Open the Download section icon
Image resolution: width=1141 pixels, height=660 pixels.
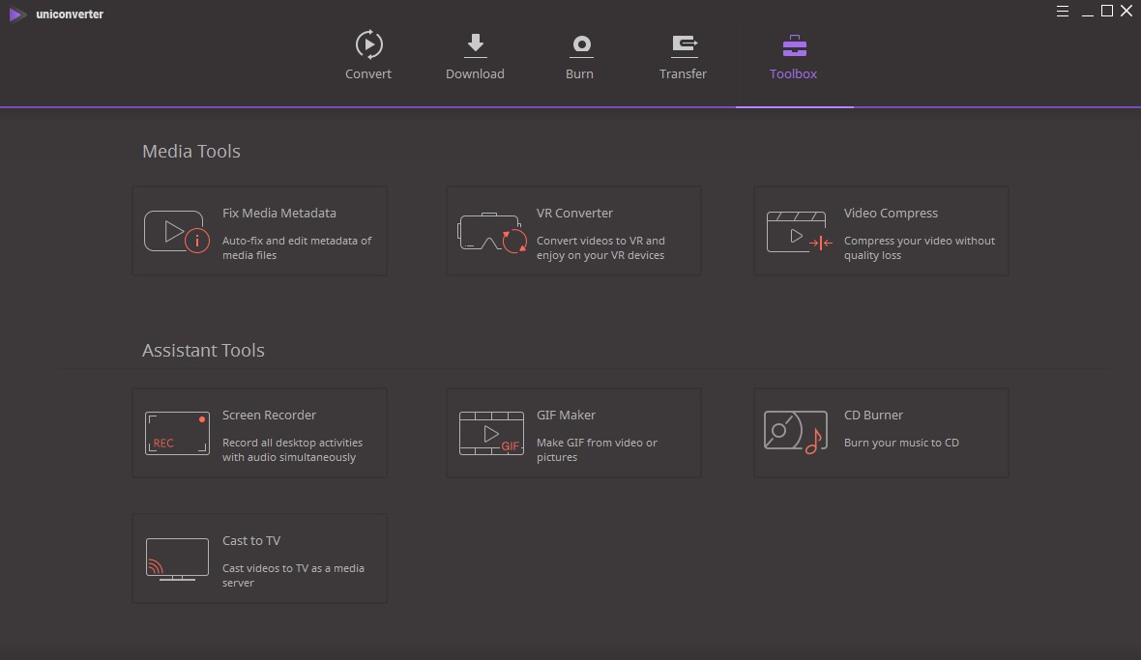[475, 44]
